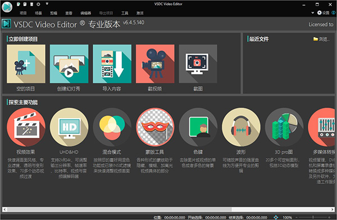Open the 波形 headphones waveform icon
337x220 pixels.
[241, 127]
